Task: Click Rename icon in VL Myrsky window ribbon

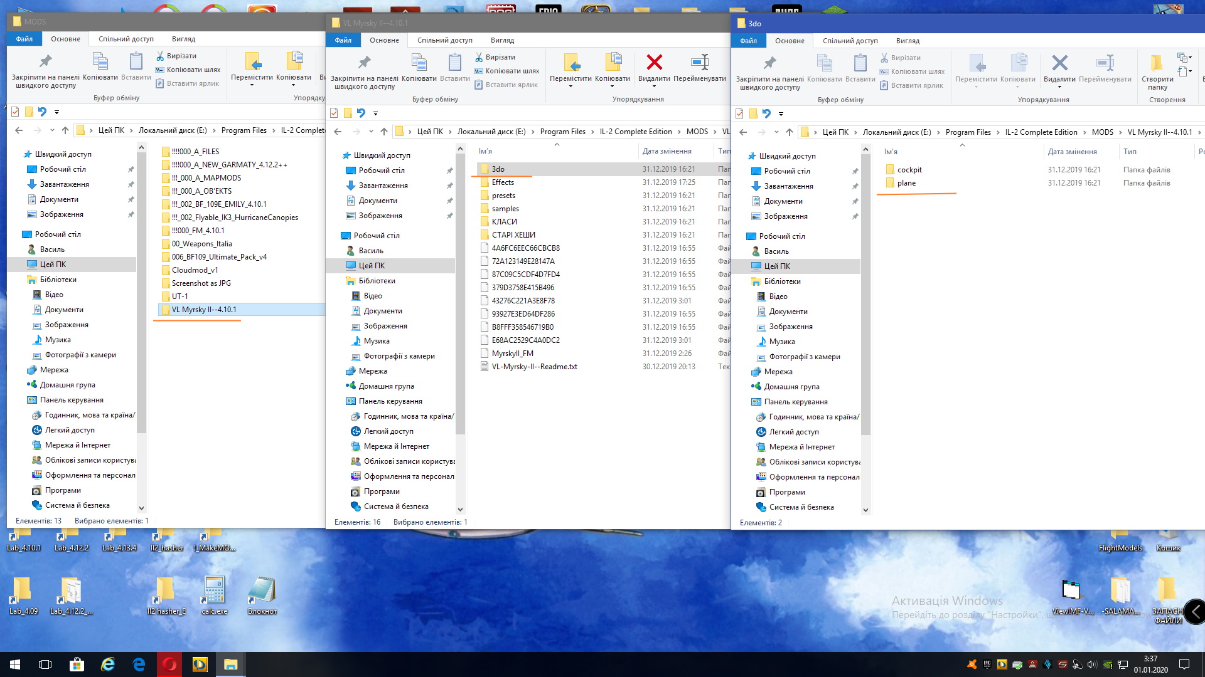Action: tap(699, 63)
